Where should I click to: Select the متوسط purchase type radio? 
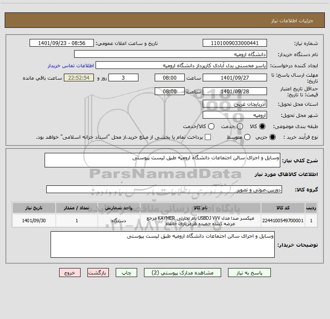247,137
